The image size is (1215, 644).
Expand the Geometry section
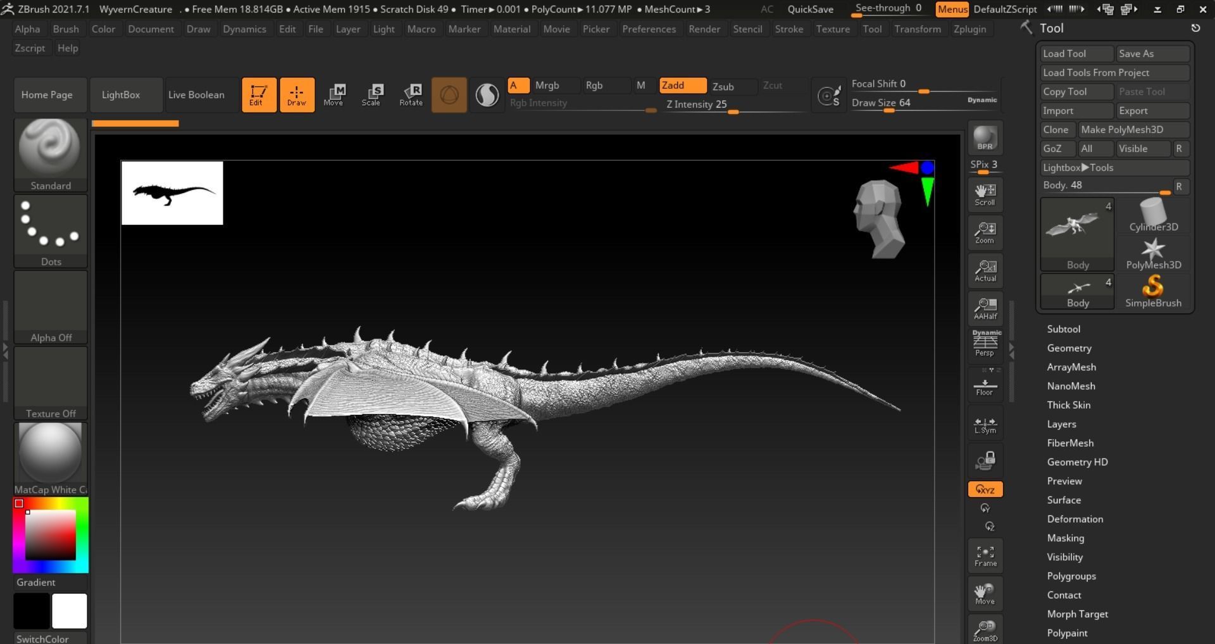coord(1069,348)
